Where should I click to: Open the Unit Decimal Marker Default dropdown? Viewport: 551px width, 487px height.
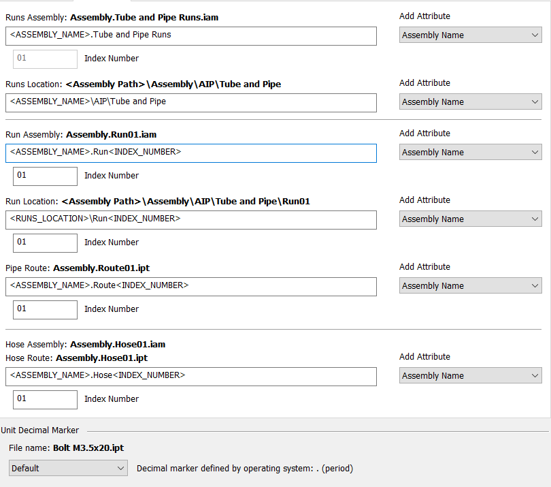point(68,469)
